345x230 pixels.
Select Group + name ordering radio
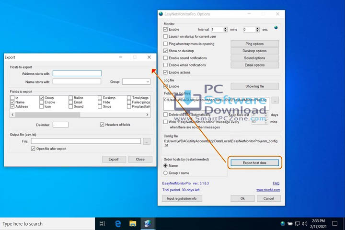[165, 173]
